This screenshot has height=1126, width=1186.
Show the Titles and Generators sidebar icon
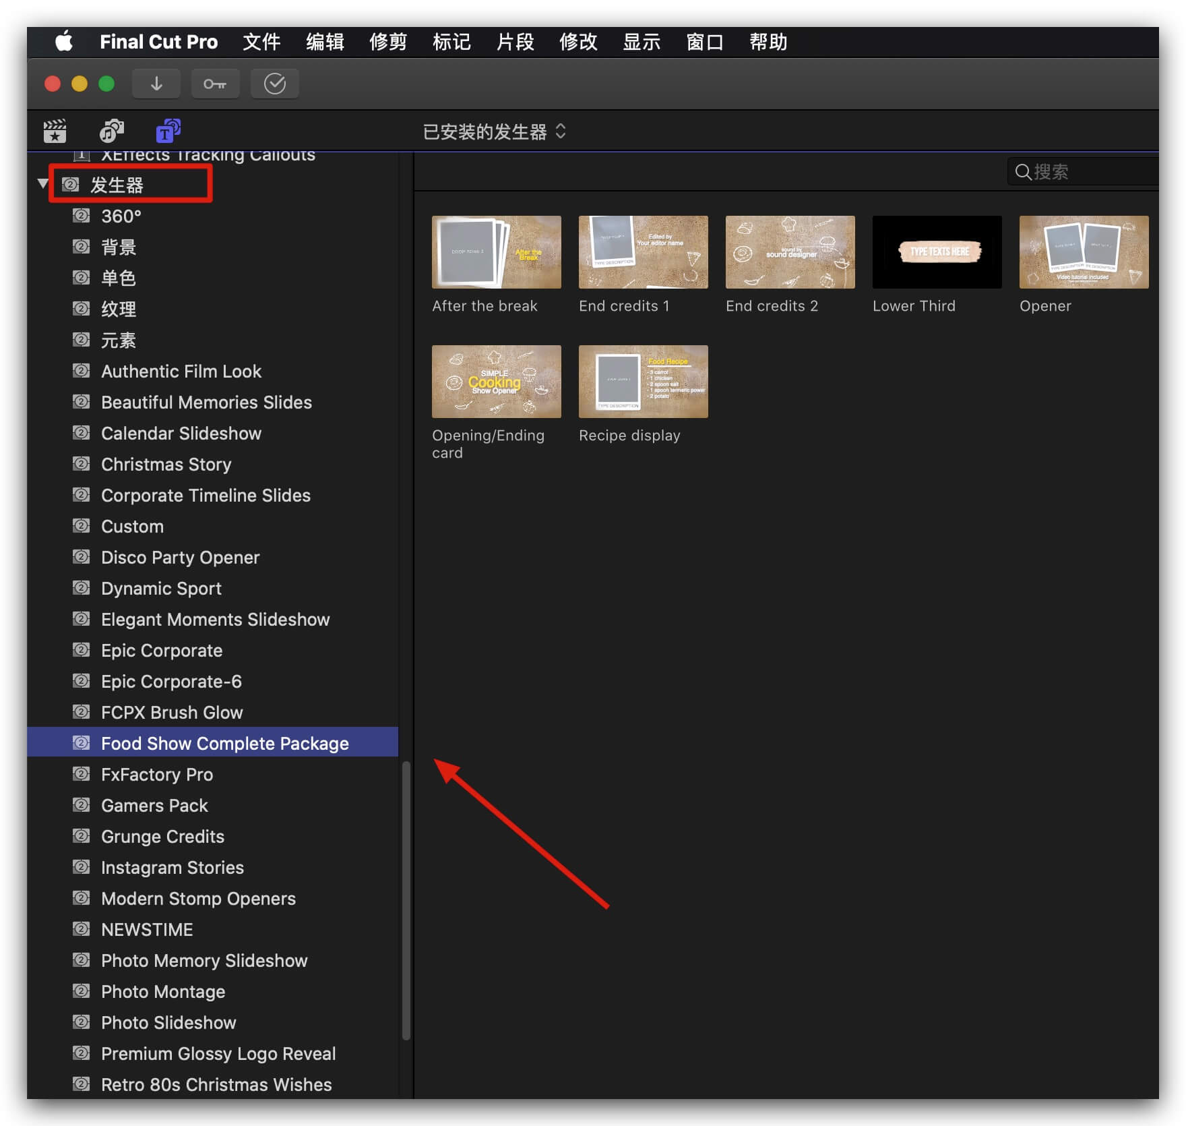pos(168,131)
